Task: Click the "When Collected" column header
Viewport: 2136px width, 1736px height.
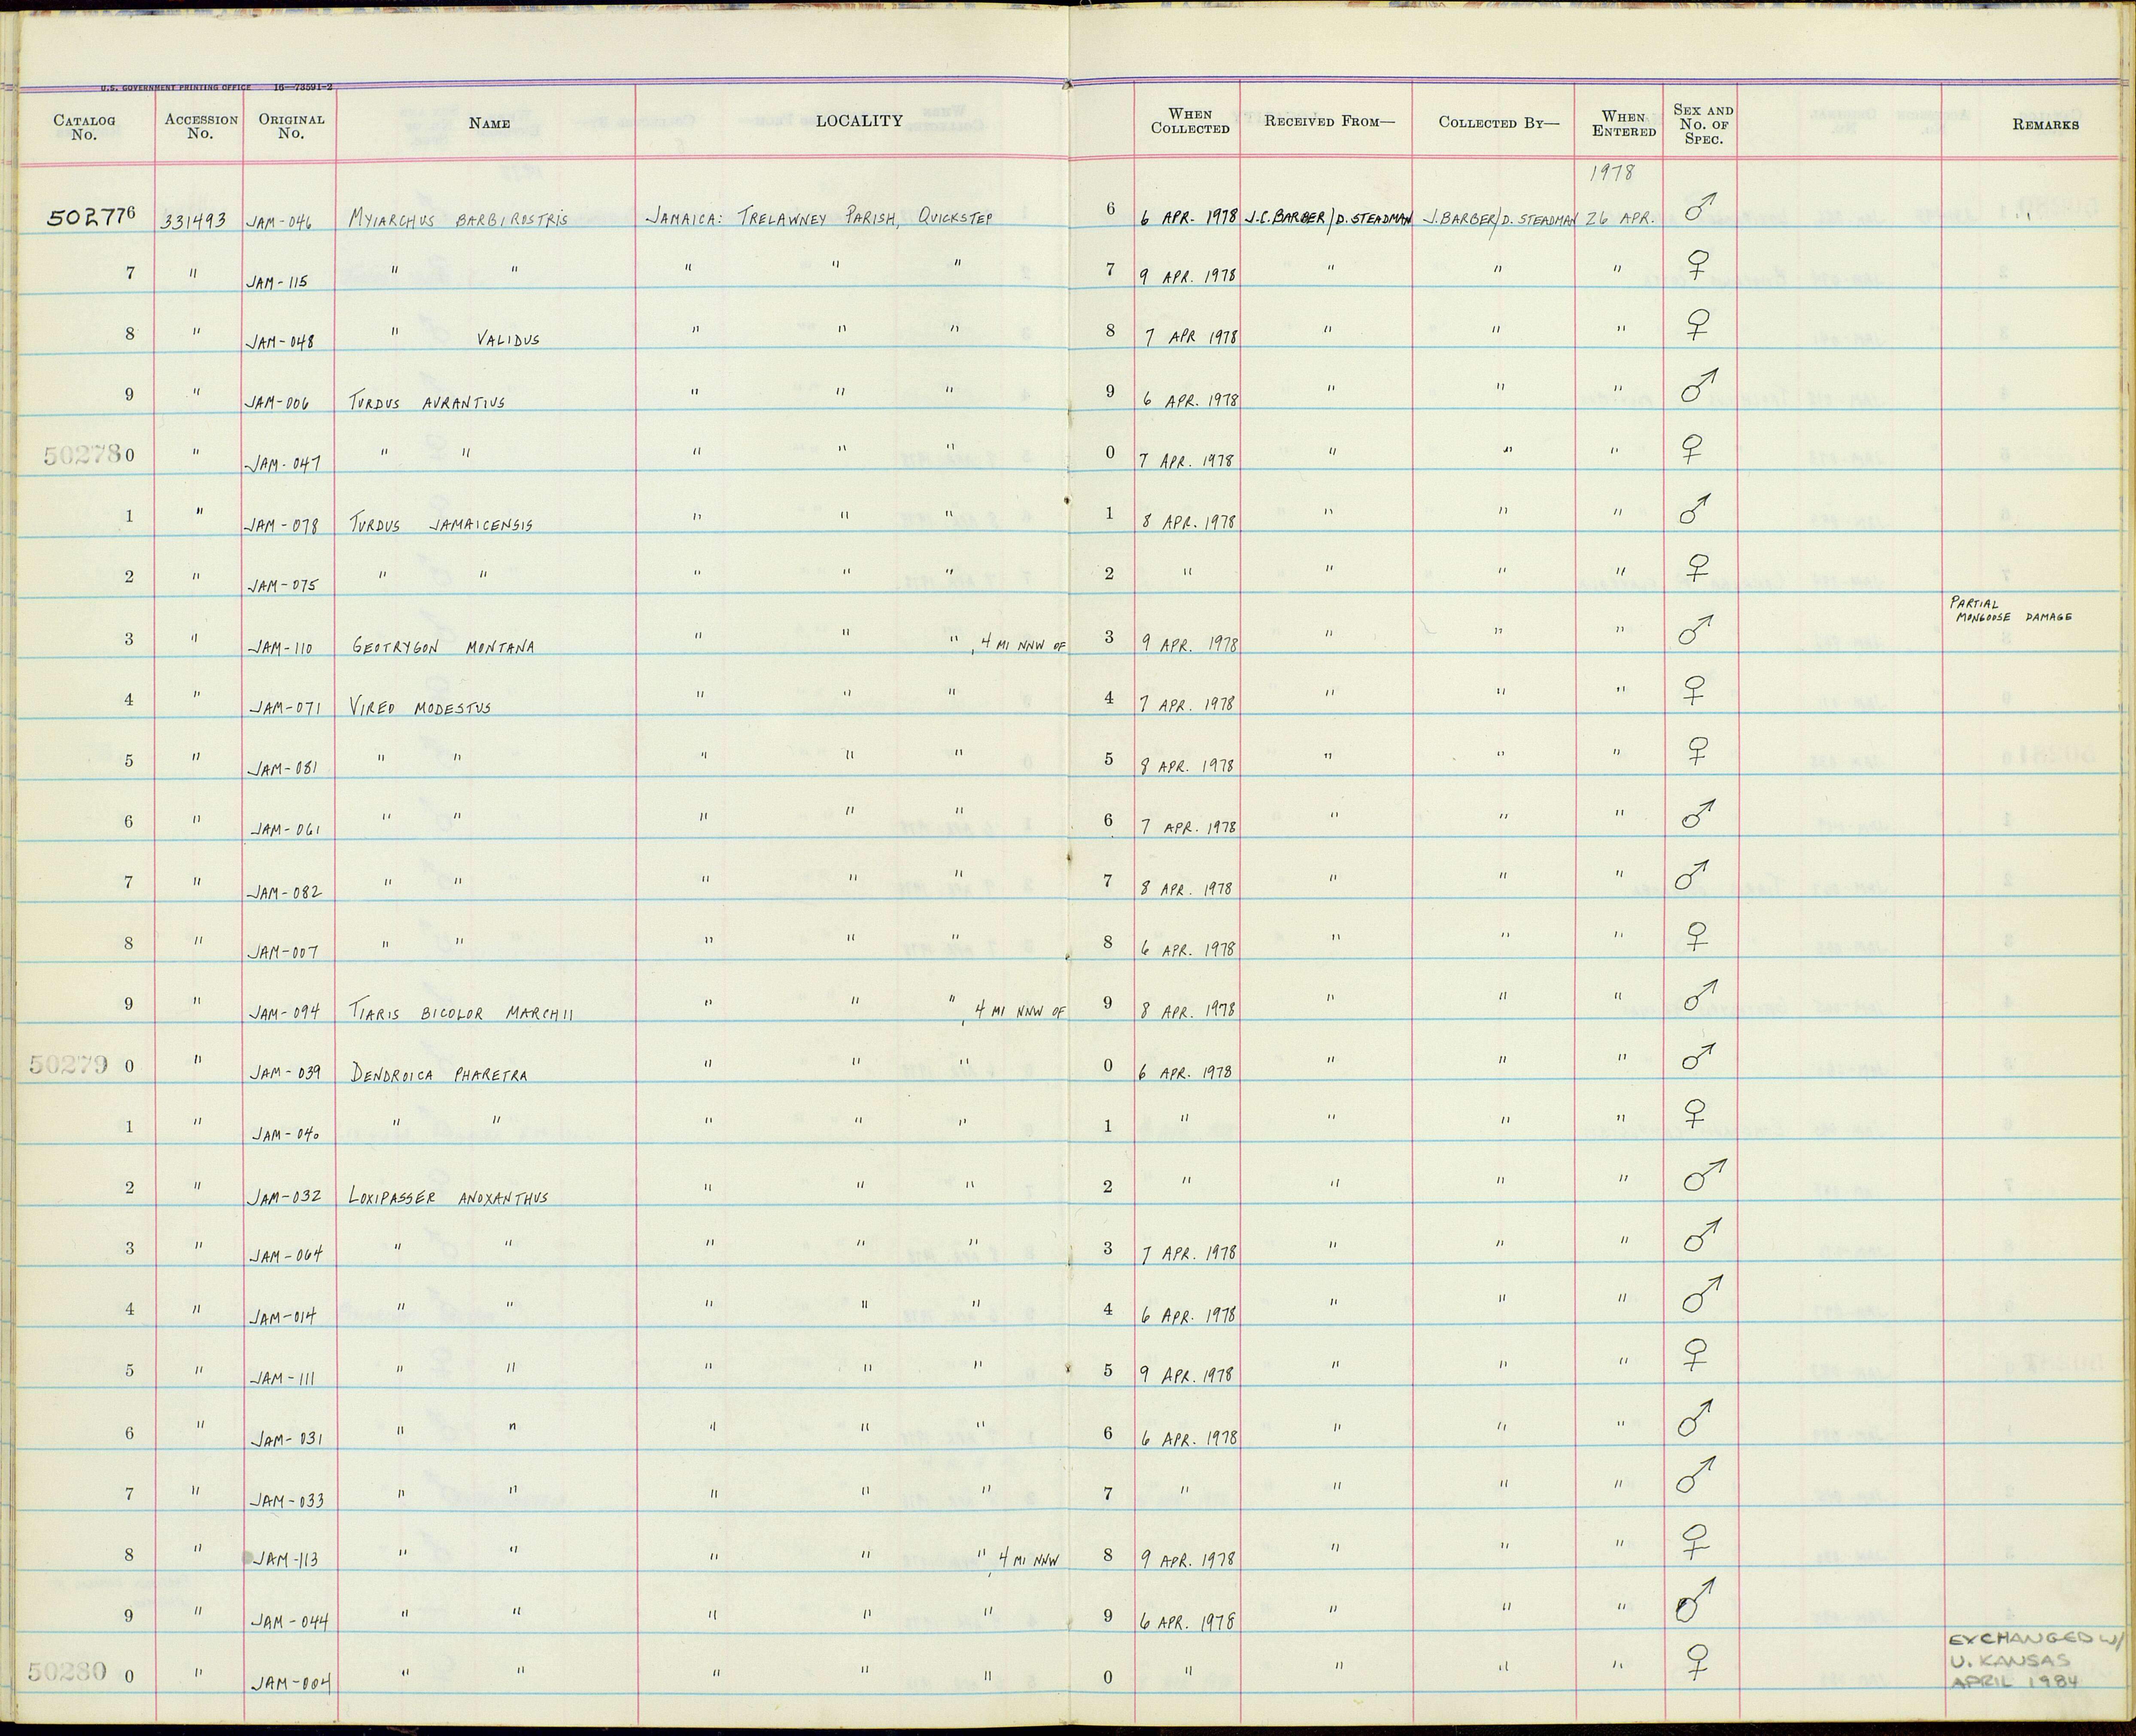Action: click(x=1190, y=121)
